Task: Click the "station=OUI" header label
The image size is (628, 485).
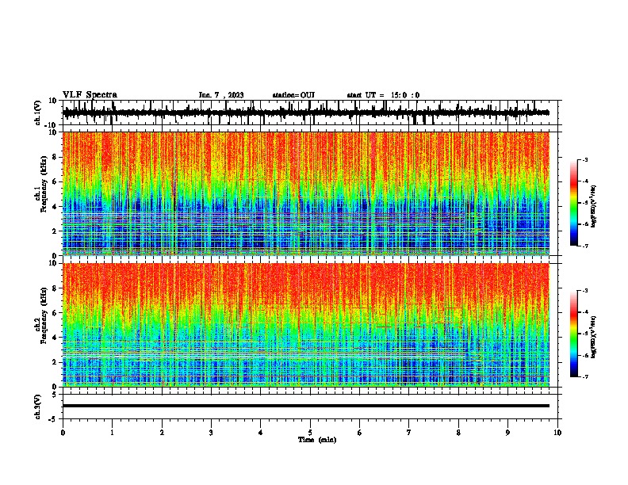Action: pyautogui.click(x=293, y=95)
